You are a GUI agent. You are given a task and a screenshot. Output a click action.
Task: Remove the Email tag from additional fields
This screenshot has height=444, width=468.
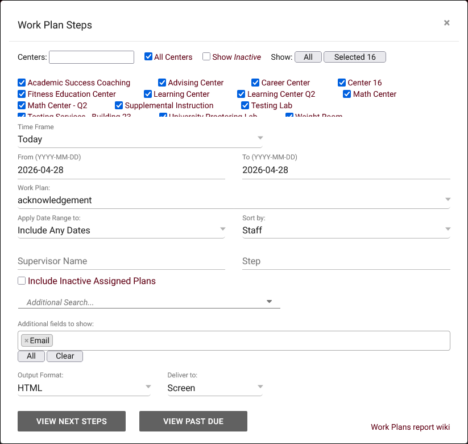coord(26,340)
